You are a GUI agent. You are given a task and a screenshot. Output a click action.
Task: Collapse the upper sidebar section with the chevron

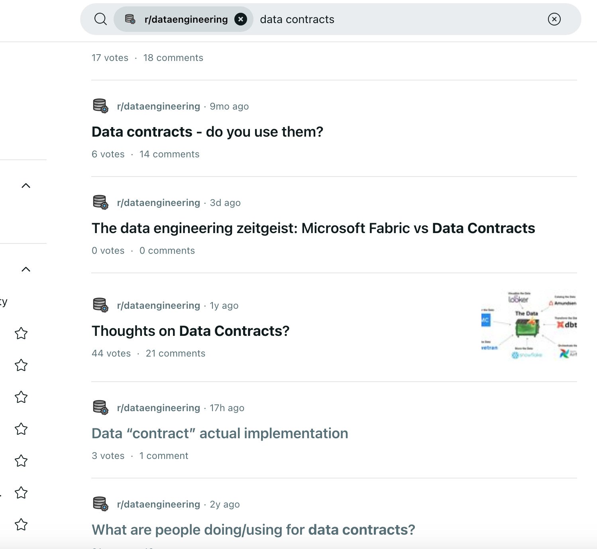(26, 185)
